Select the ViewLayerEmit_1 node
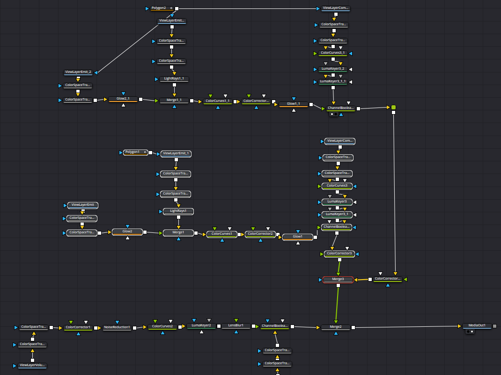This screenshot has height=375, width=501. tap(176, 154)
